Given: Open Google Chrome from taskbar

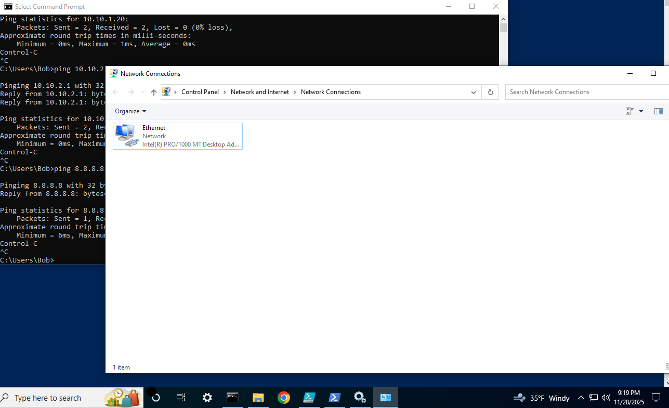Looking at the screenshot, I should [283, 398].
